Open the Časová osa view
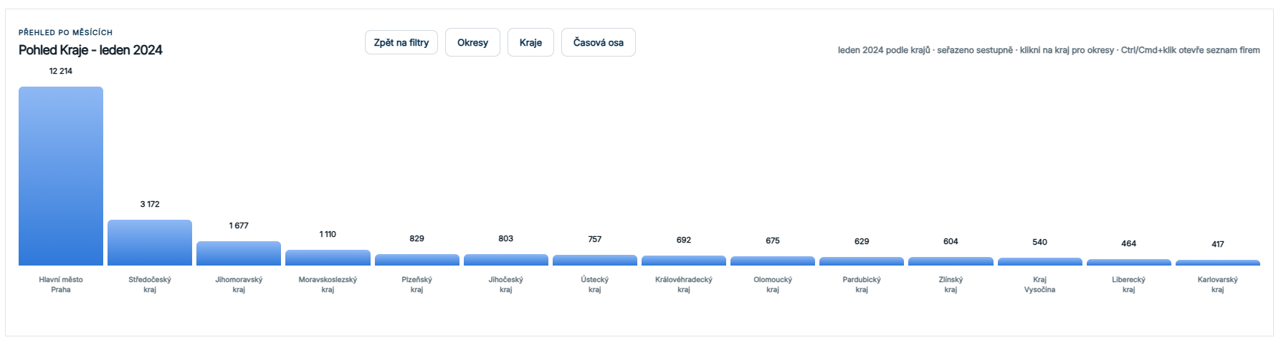 [x=598, y=42]
